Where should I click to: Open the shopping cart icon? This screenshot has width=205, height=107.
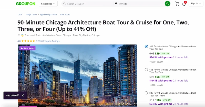(x=177, y=4)
